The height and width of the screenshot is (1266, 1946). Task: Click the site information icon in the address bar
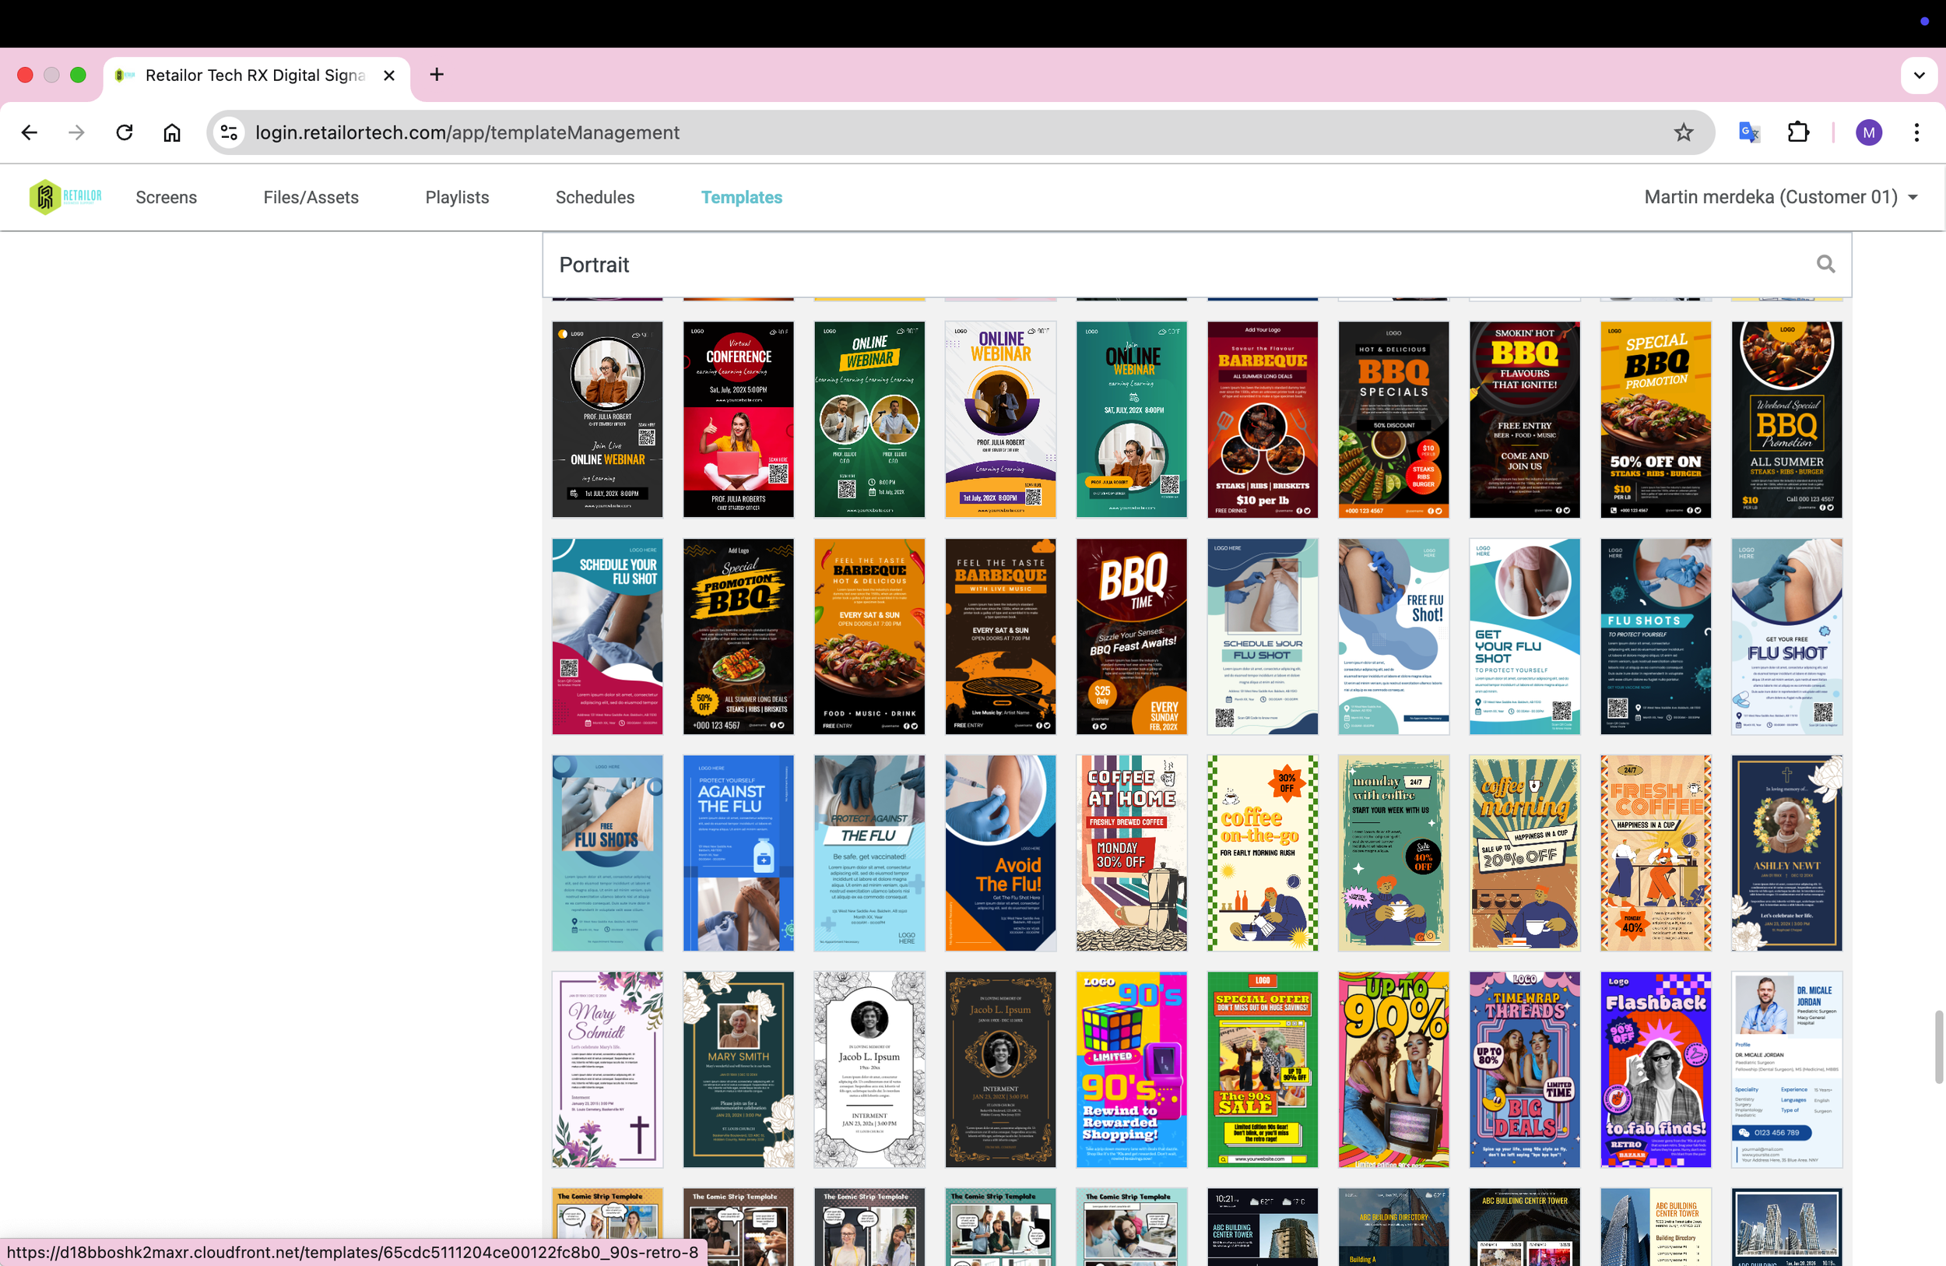[x=229, y=132]
